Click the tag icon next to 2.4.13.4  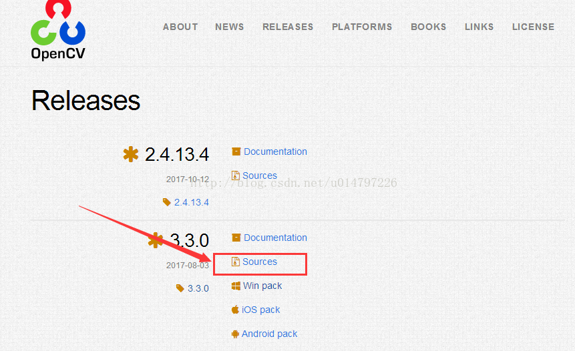(166, 202)
